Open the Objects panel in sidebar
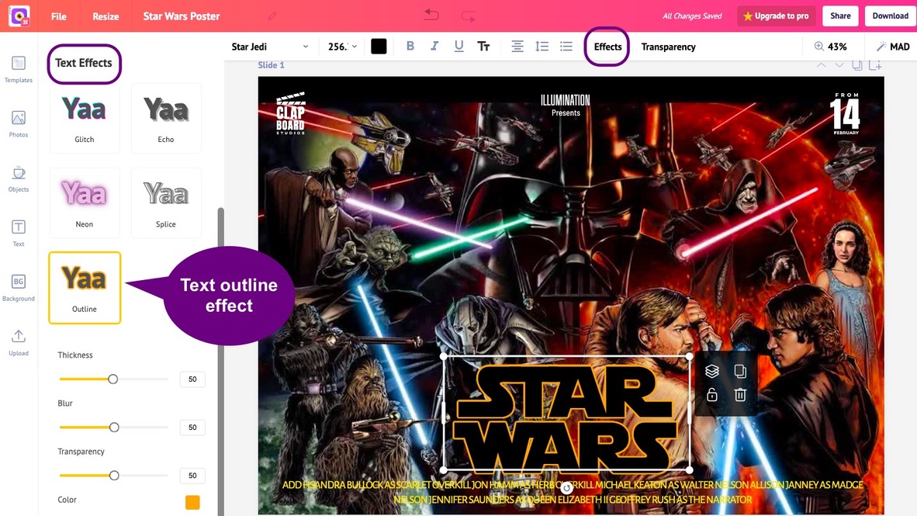The height and width of the screenshot is (516, 917). click(x=18, y=178)
